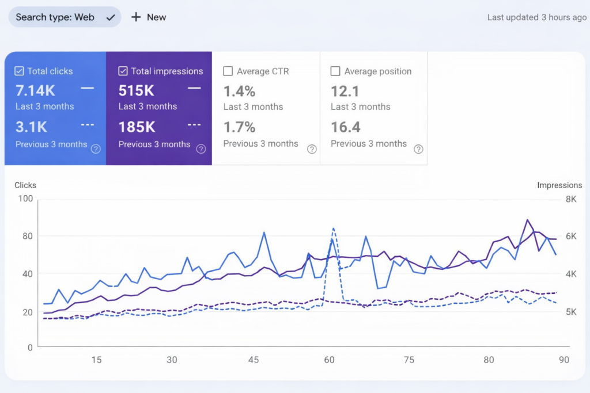590x393 pixels.
Task: Enable the Average CTR checkbox
Action: pos(228,71)
